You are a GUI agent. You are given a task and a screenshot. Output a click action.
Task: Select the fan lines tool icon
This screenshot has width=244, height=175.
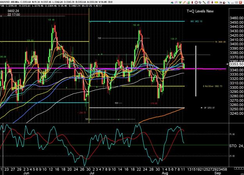click(x=208, y=2)
